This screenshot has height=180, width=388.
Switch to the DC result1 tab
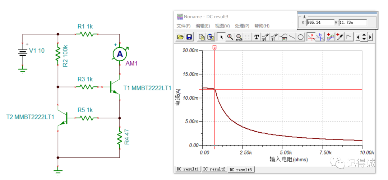(x=188, y=169)
